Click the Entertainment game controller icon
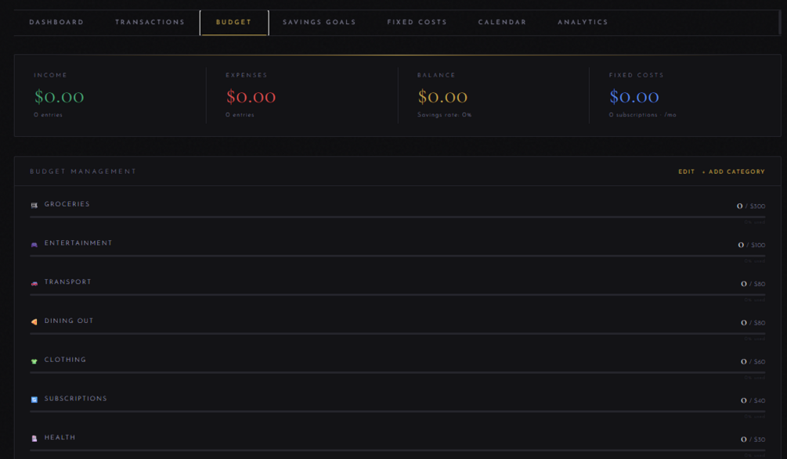 point(34,244)
